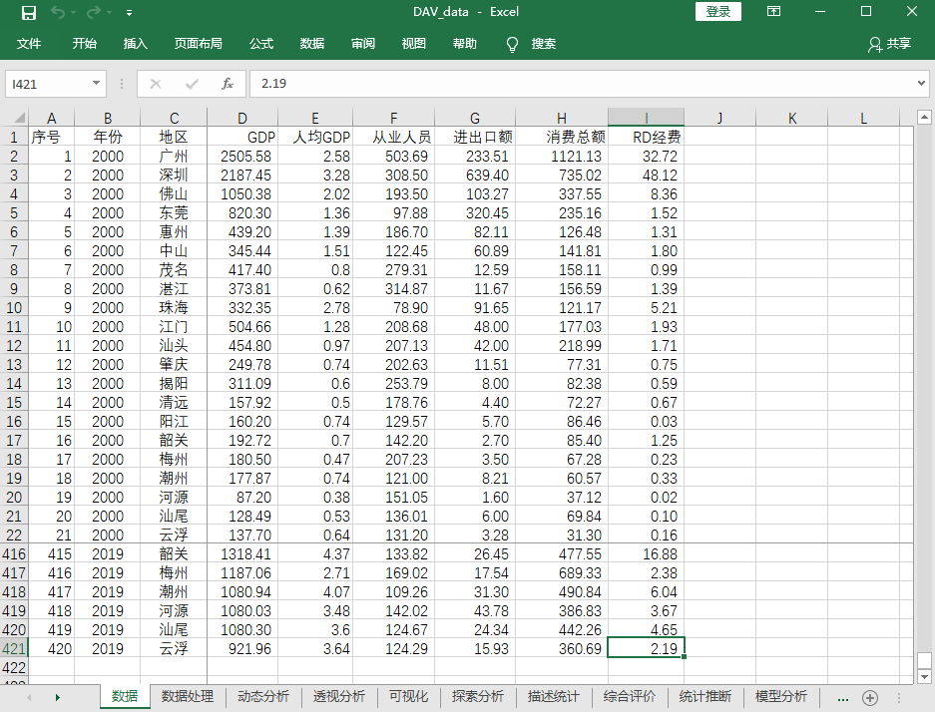Switch to the 探索分析 sheet tab

click(x=477, y=696)
